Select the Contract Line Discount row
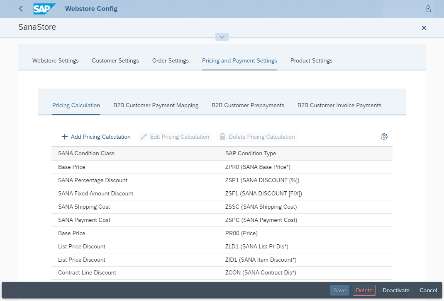444x301 pixels. (x=222, y=273)
